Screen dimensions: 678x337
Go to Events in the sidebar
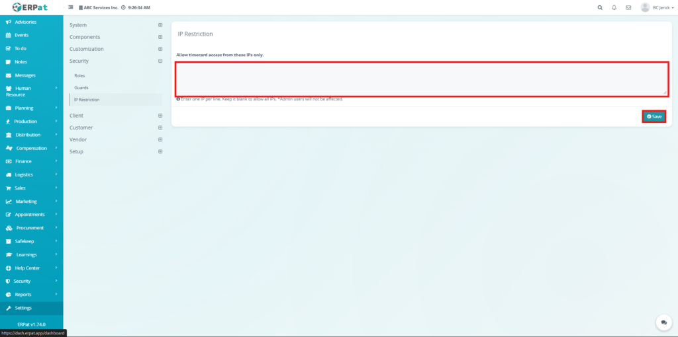[x=21, y=35]
